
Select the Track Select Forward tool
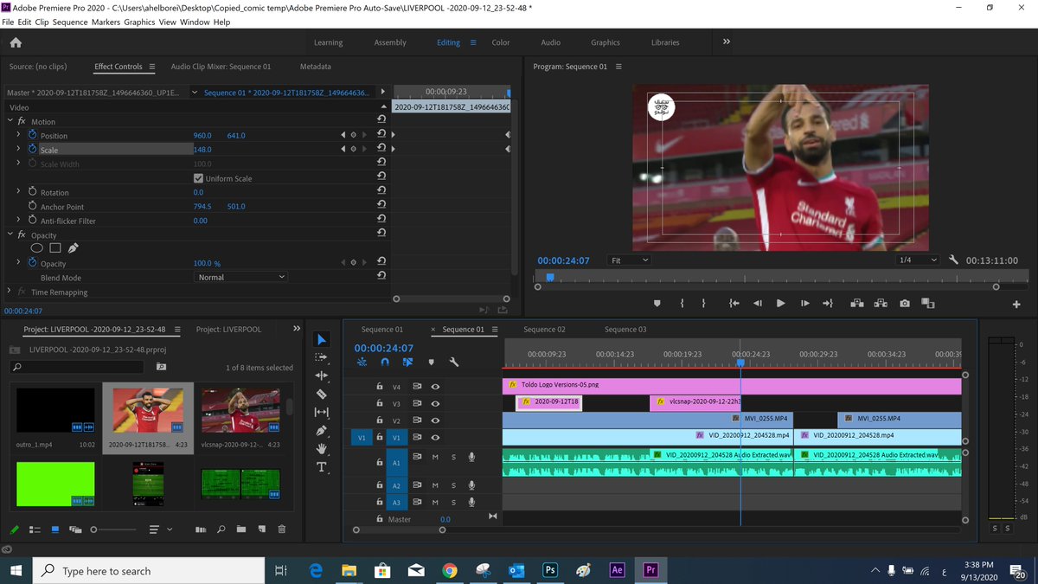pos(322,357)
